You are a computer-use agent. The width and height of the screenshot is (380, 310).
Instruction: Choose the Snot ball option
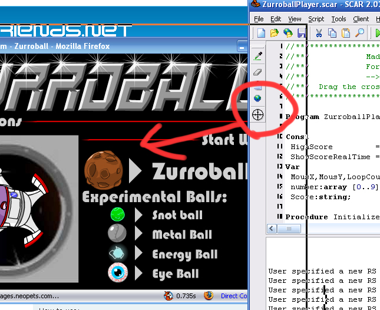pyautogui.click(x=177, y=215)
